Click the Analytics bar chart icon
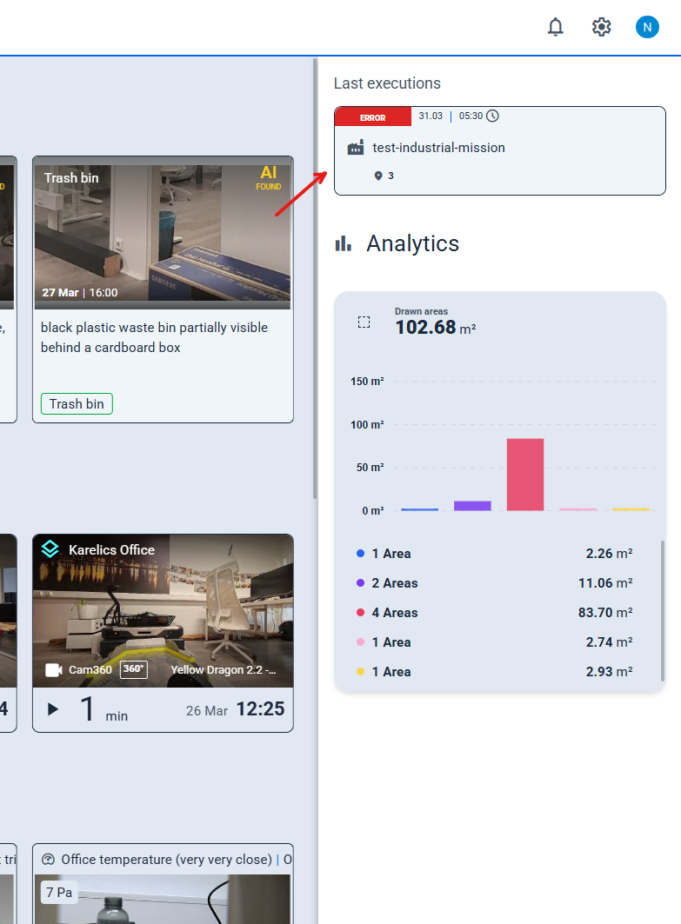The image size is (681, 924). click(344, 243)
